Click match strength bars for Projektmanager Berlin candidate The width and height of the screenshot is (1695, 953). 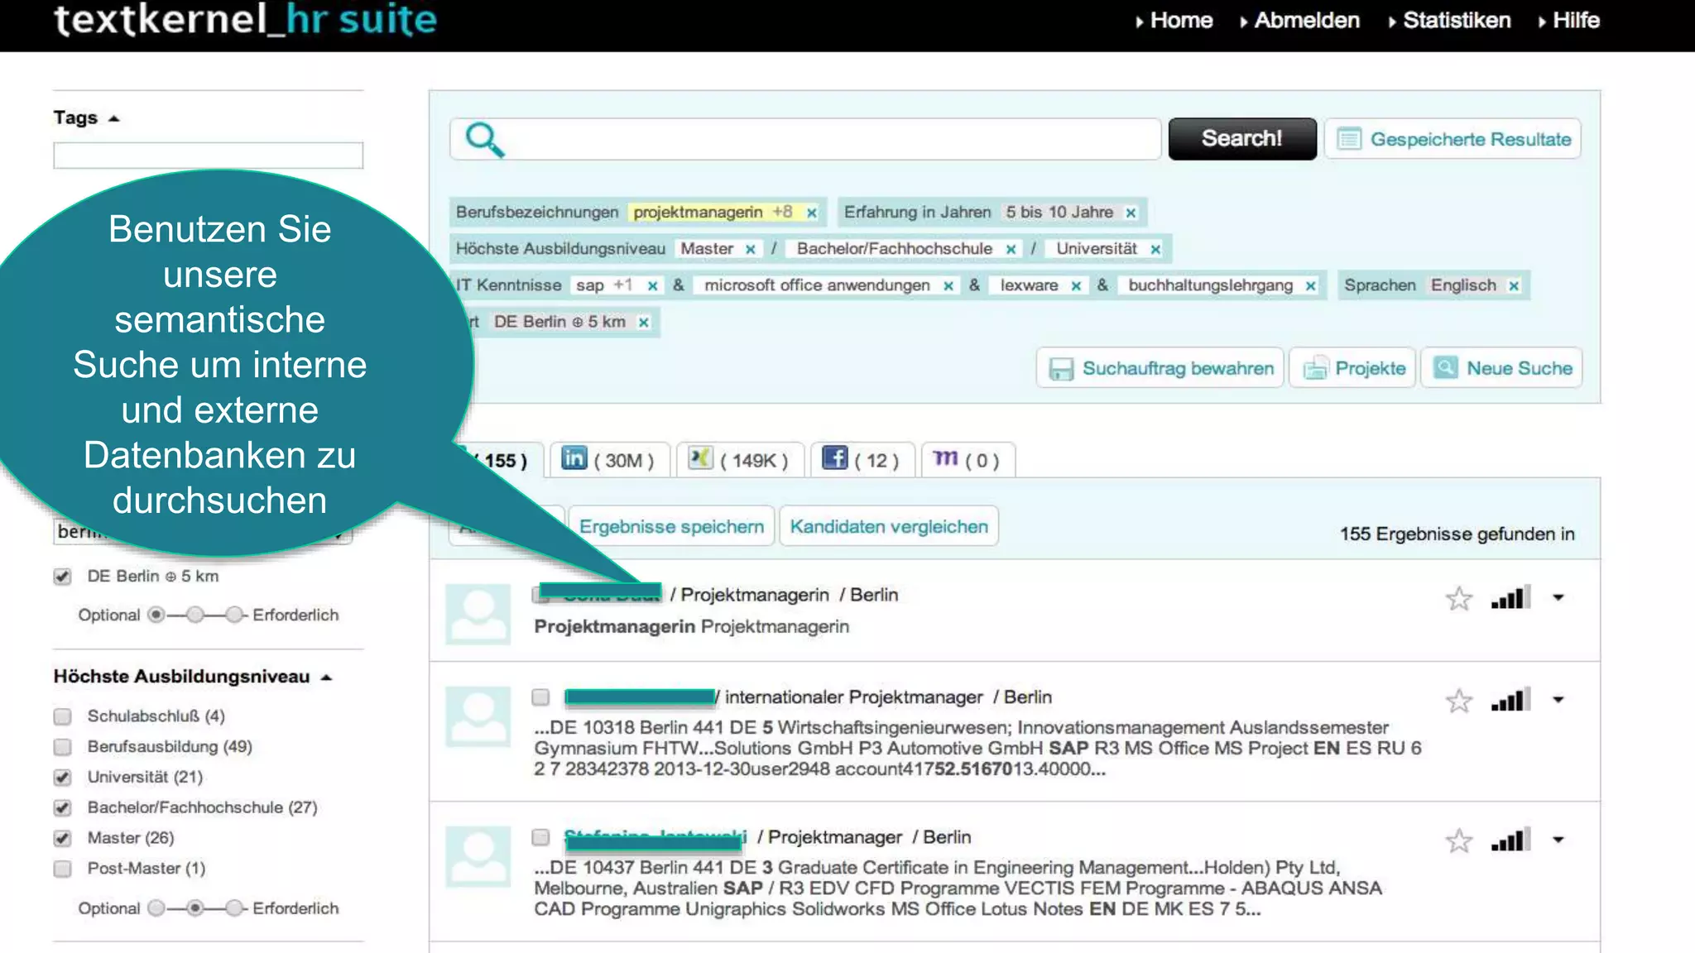1511,840
